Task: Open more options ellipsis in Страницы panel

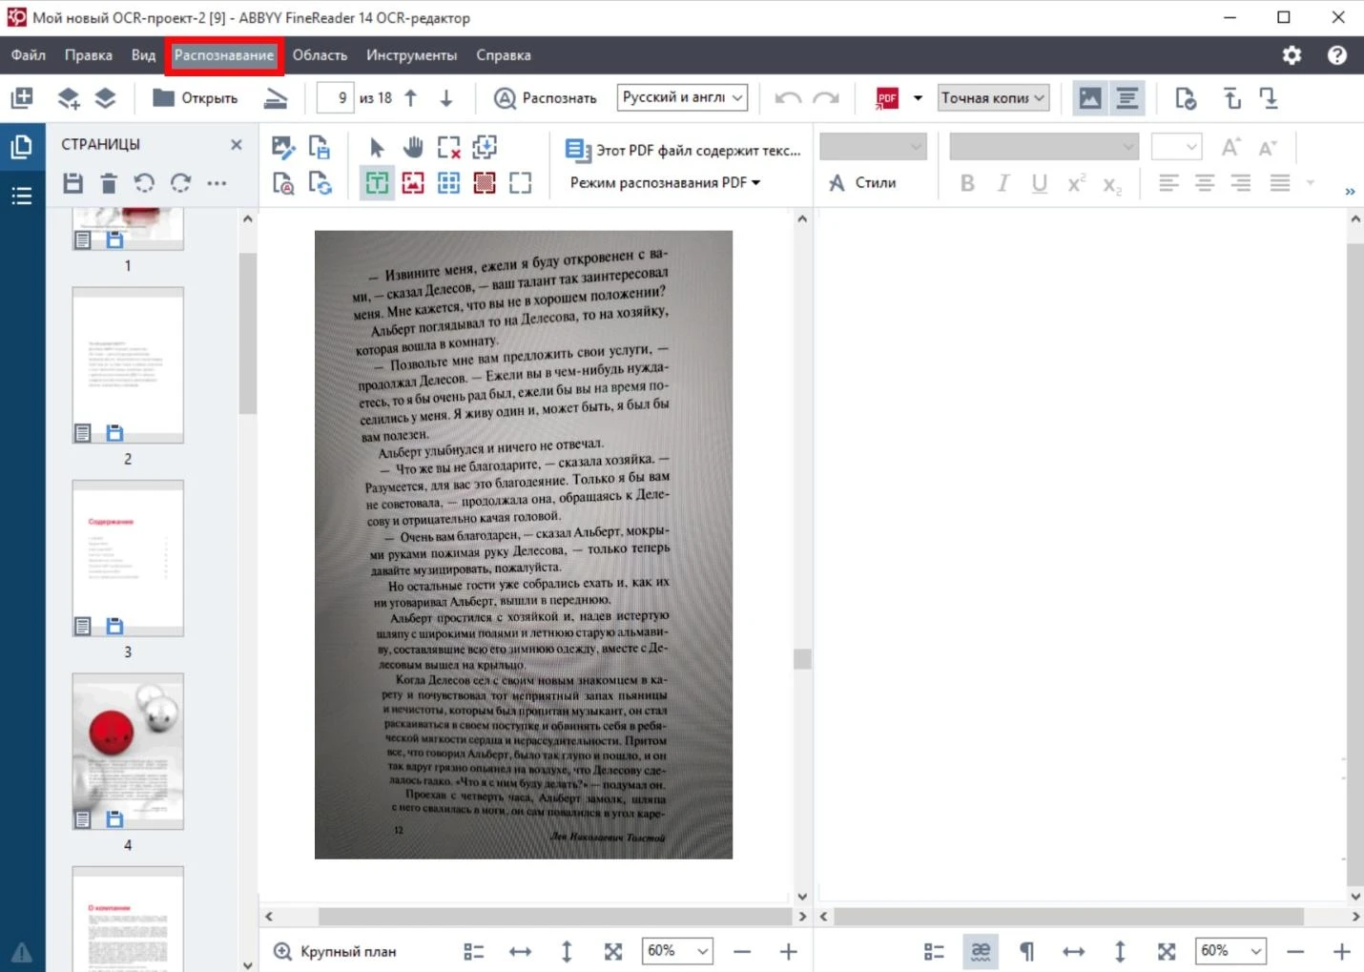Action: (x=217, y=182)
